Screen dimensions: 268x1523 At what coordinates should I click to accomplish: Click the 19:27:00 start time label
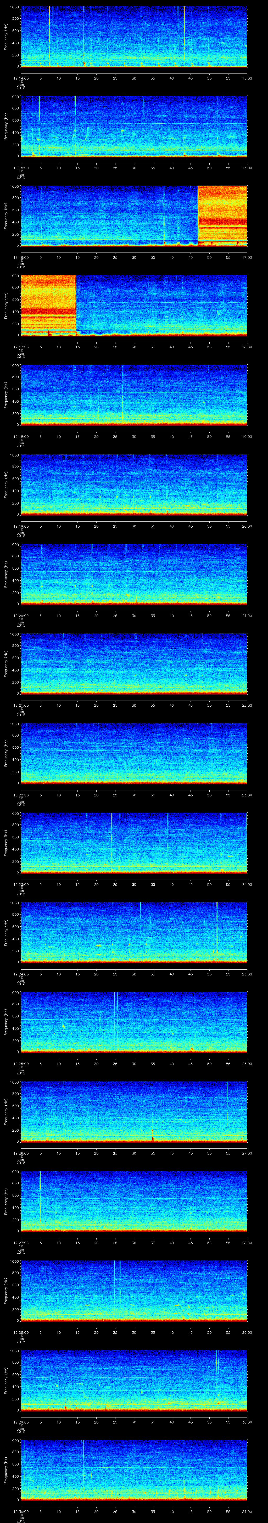coord(21,1242)
